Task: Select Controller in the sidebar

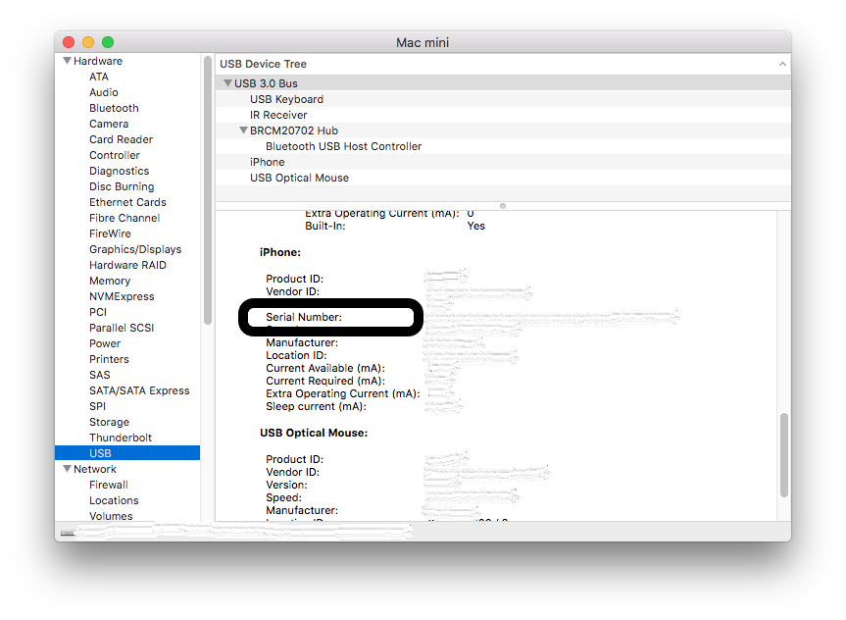Action: point(115,155)
